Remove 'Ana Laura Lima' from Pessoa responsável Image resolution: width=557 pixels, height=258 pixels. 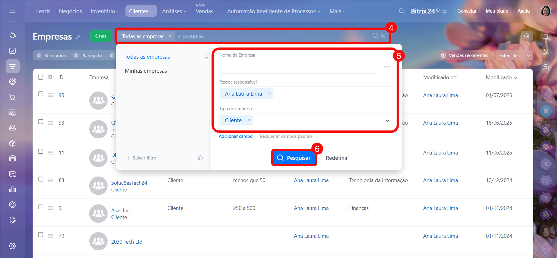(269, 94)
